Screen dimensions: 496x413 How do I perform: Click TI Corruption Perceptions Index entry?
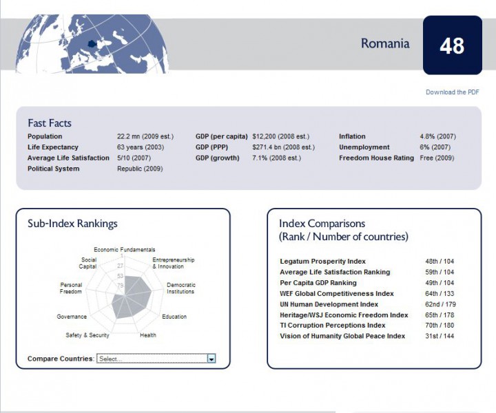pos(332,326)
